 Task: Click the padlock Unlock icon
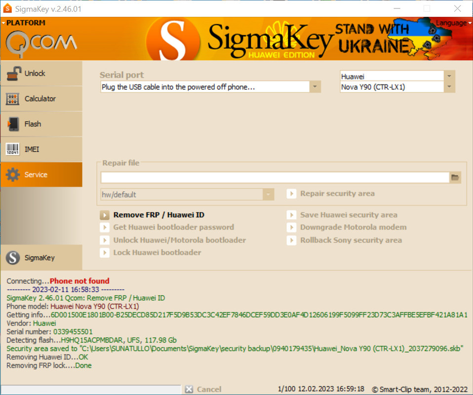coord(13,74)
